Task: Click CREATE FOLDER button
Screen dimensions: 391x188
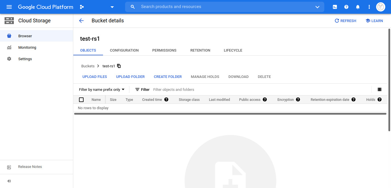Action: coord(168,77)
